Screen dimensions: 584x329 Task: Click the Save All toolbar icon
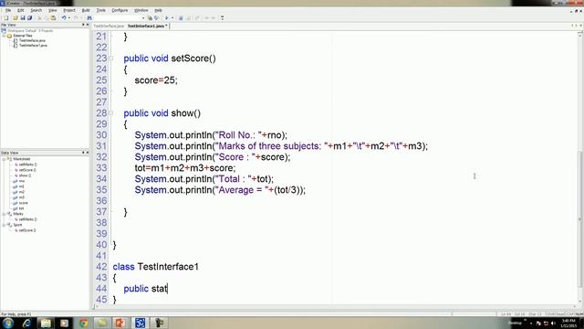(x=29, y=18)
